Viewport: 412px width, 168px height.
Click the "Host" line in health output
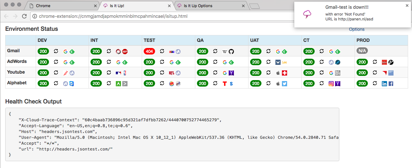[58, 131]
